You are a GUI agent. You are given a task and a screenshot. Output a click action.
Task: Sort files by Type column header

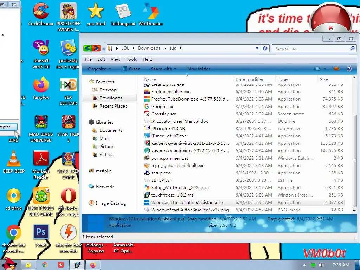tap(296, 79)
